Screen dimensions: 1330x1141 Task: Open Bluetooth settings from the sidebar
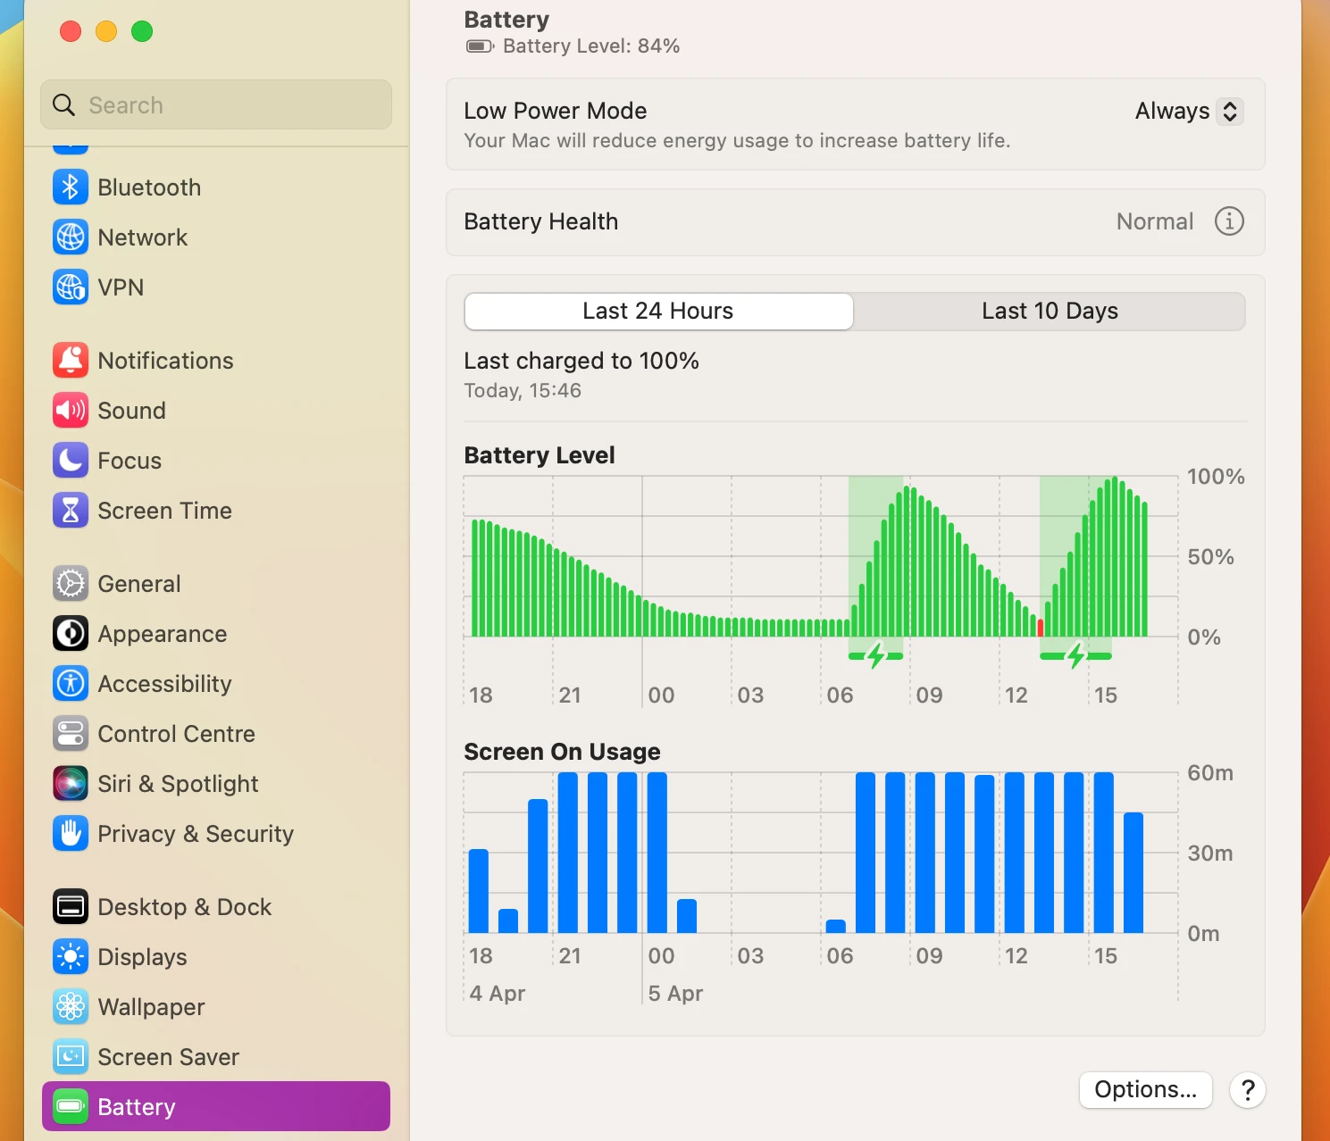71,187
